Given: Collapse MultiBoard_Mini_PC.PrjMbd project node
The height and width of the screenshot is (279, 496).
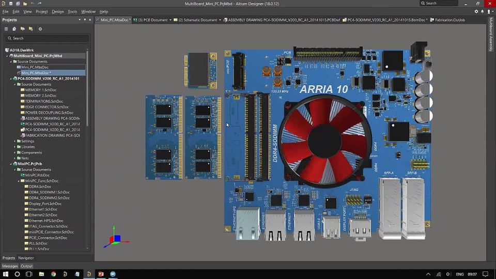Looking at the screenshot, I should (x=7, y=56).
